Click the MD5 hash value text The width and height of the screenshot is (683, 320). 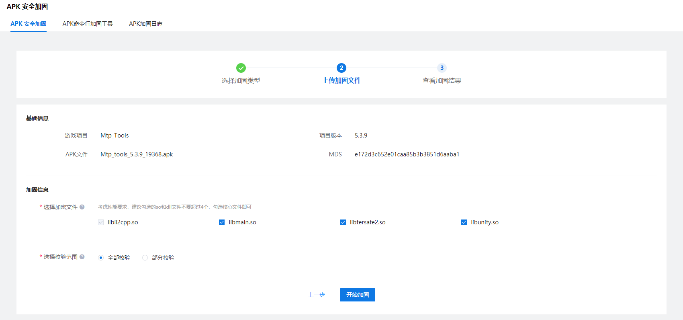[407, 154]
